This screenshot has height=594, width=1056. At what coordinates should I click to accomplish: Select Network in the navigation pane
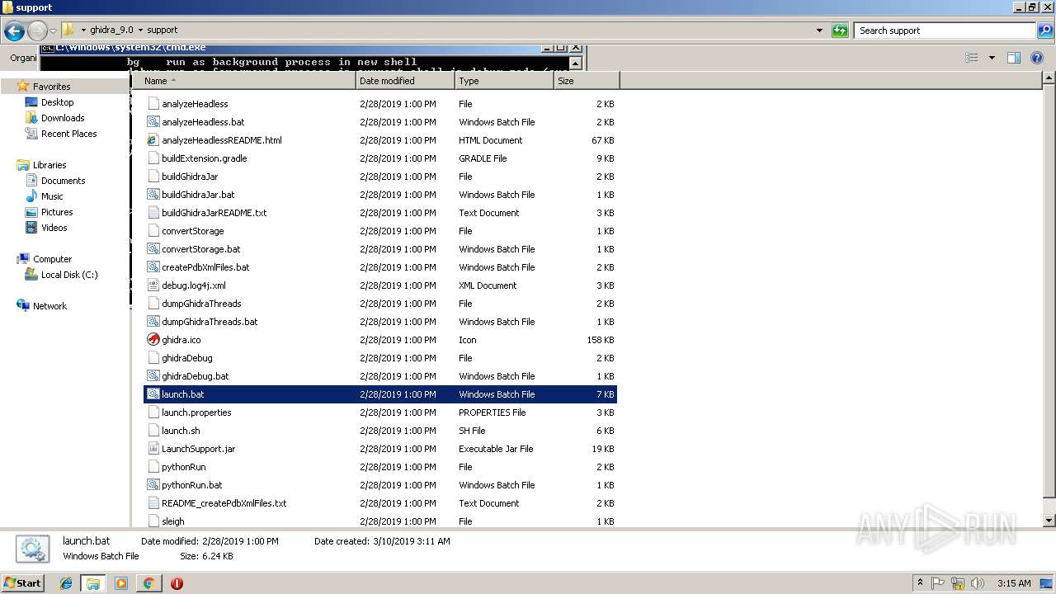(x=49, y=306)
